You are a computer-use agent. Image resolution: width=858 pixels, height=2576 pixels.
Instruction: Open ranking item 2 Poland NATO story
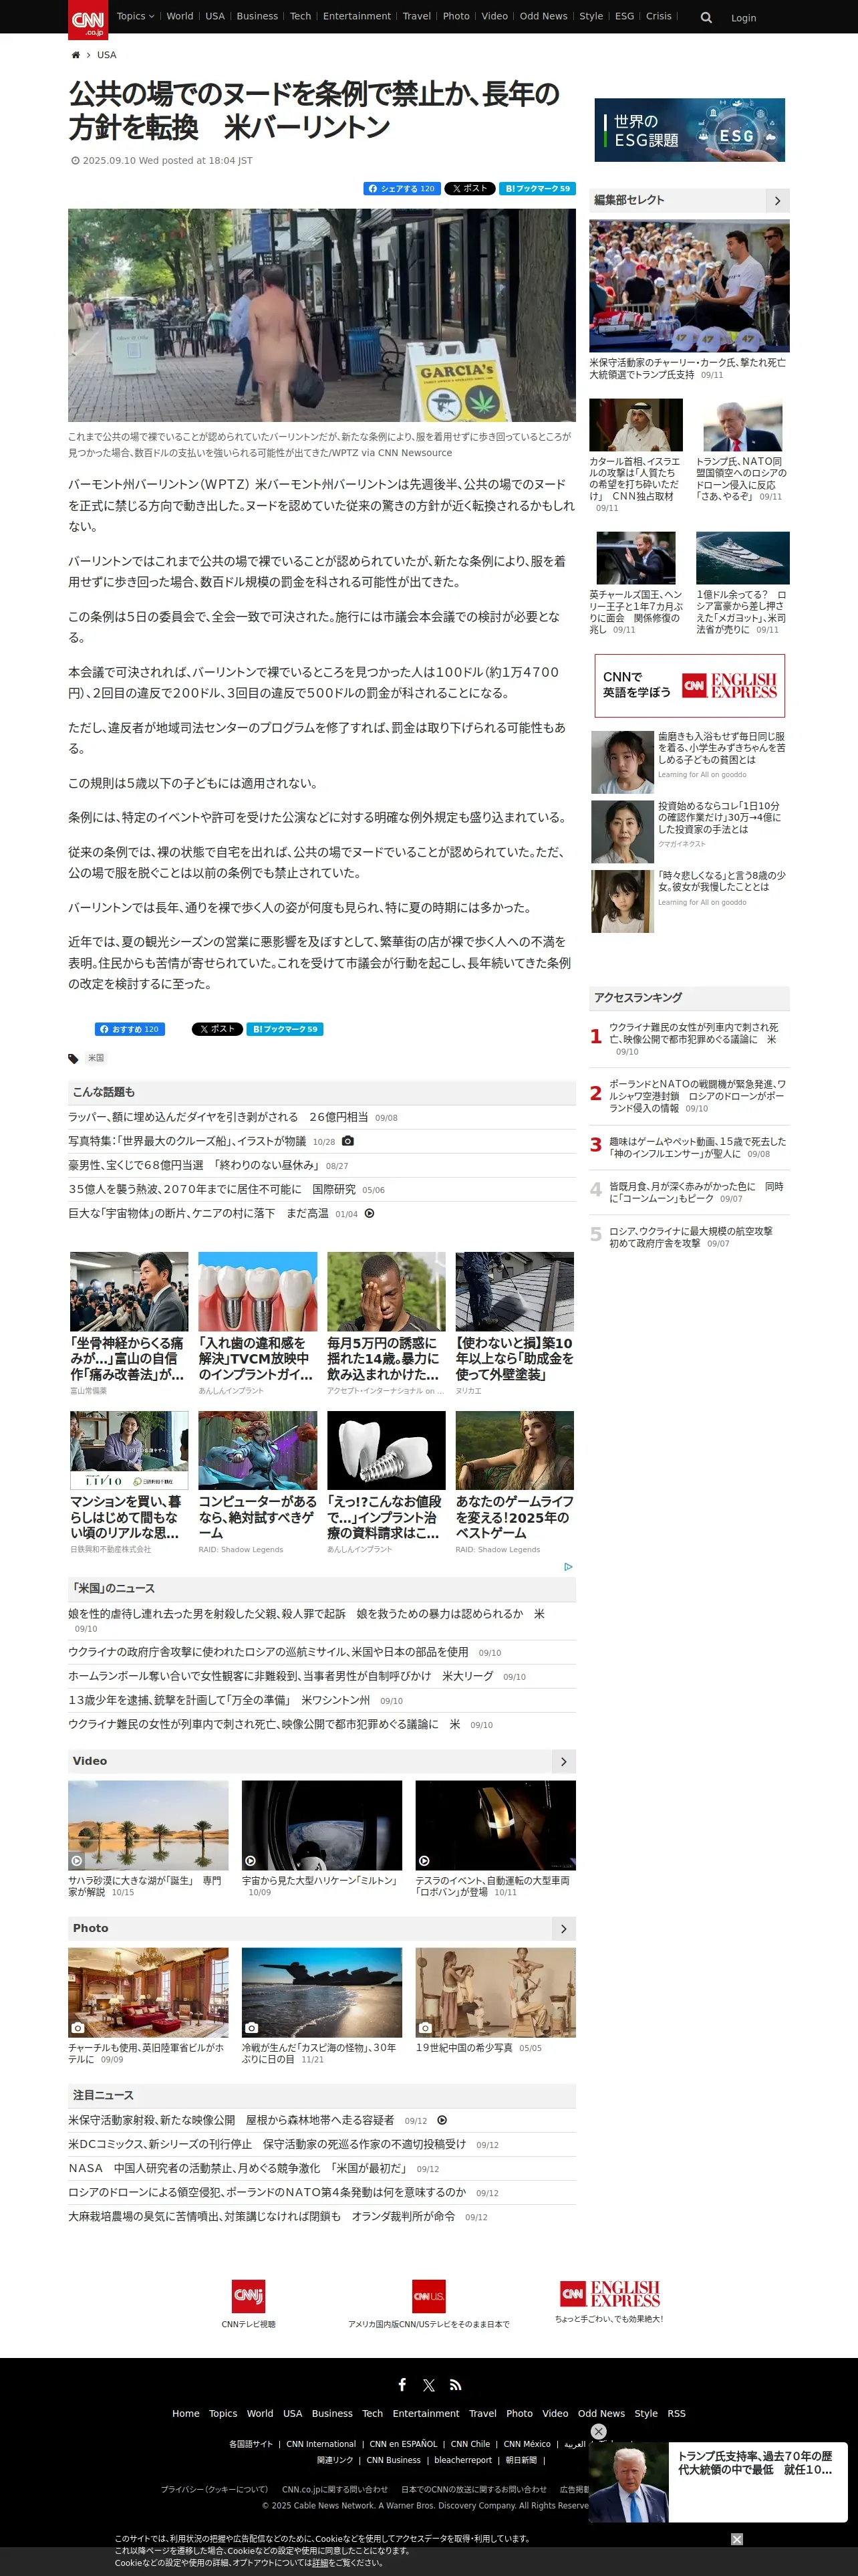696,1096
